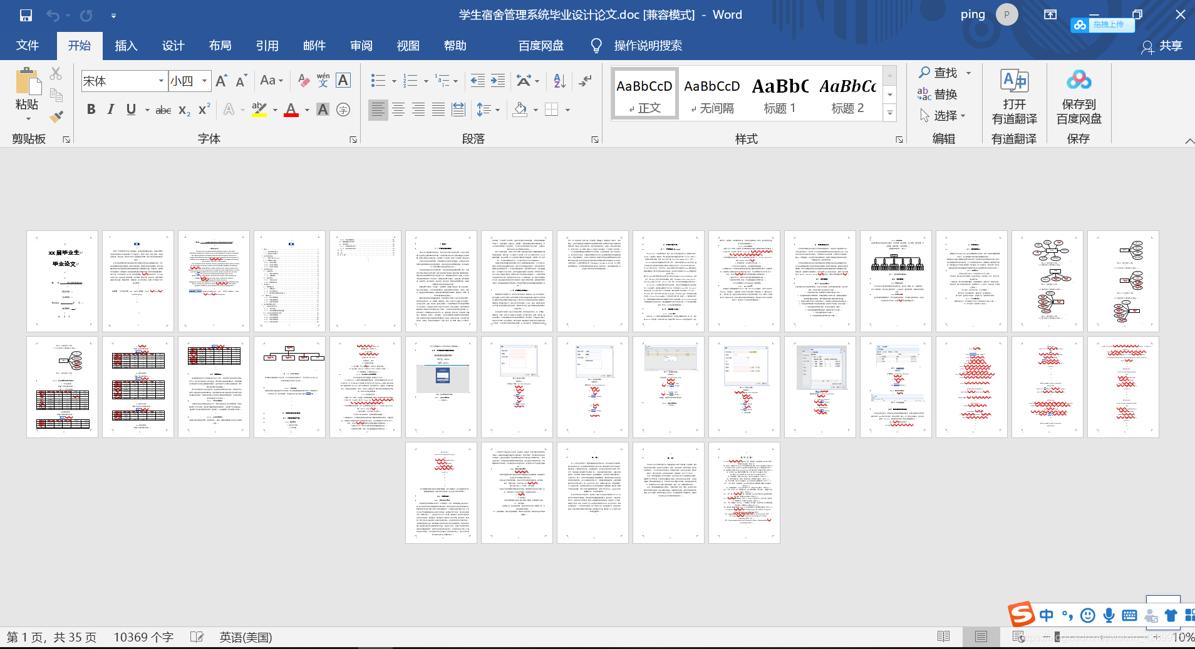This screenshot has height=649, width=1195.
Task: Expand line spacing dropdown
Action: 498,110
